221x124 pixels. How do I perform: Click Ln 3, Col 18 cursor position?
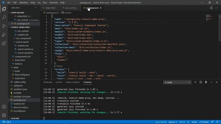pos(161,122)
